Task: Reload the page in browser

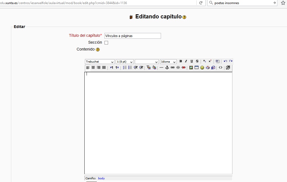Action: pyautogui.click(x=201, y=3)
